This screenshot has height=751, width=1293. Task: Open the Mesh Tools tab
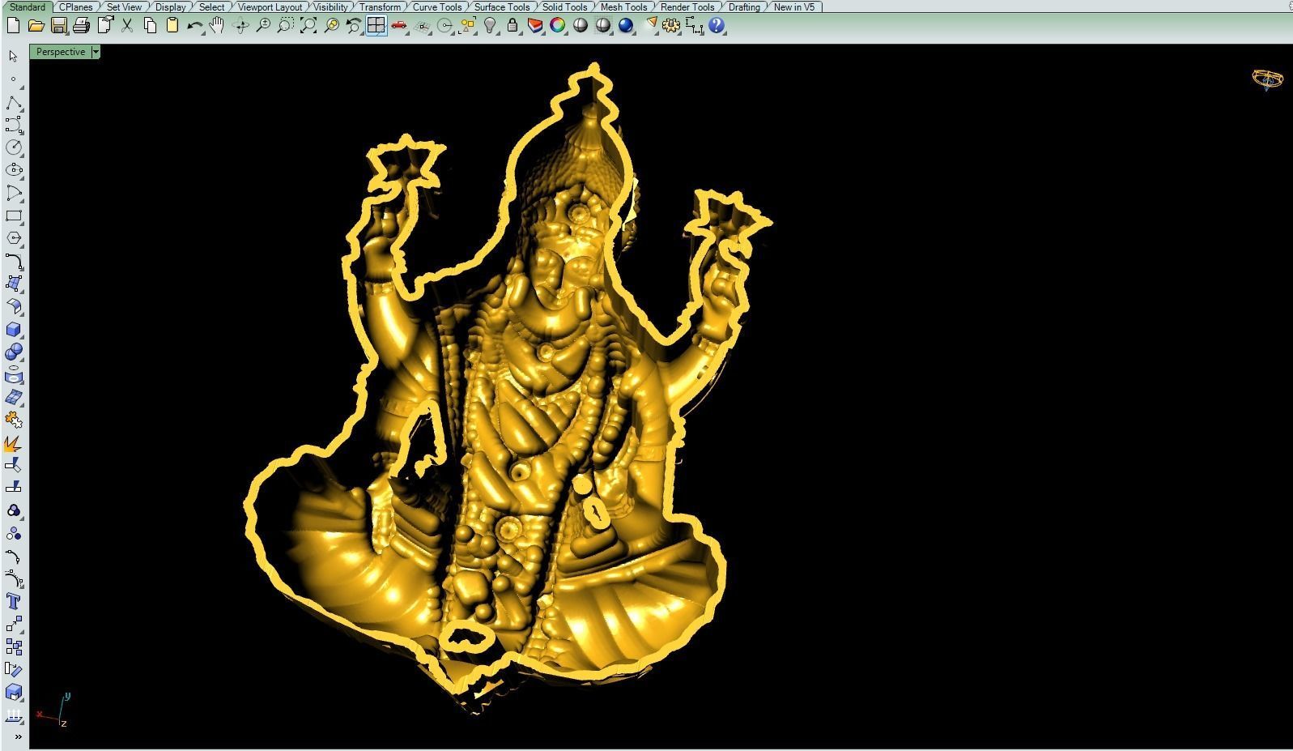(623, 6)
